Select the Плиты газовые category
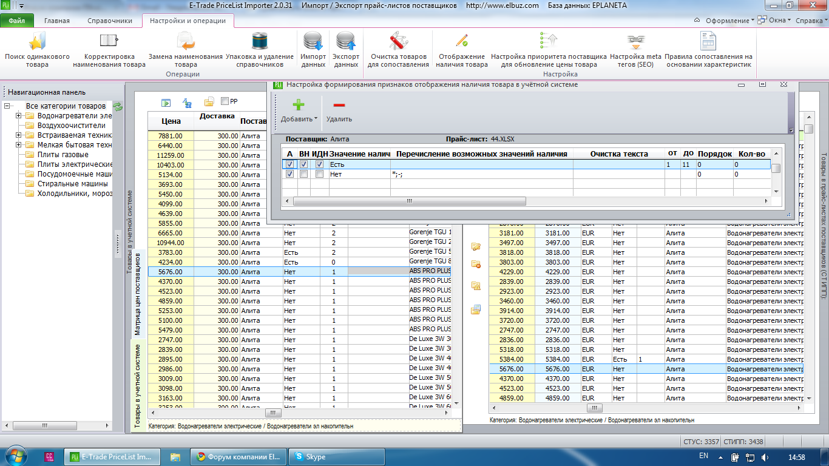Image resolution: width=829 pixels, height=466 pixels. point(63,155)
